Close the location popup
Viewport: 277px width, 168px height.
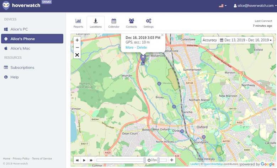(x=162, y=35)
